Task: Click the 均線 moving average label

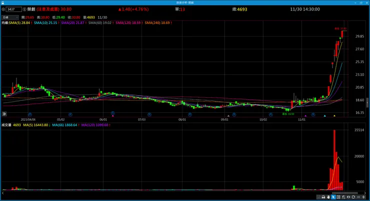Action: pos(5,23)
